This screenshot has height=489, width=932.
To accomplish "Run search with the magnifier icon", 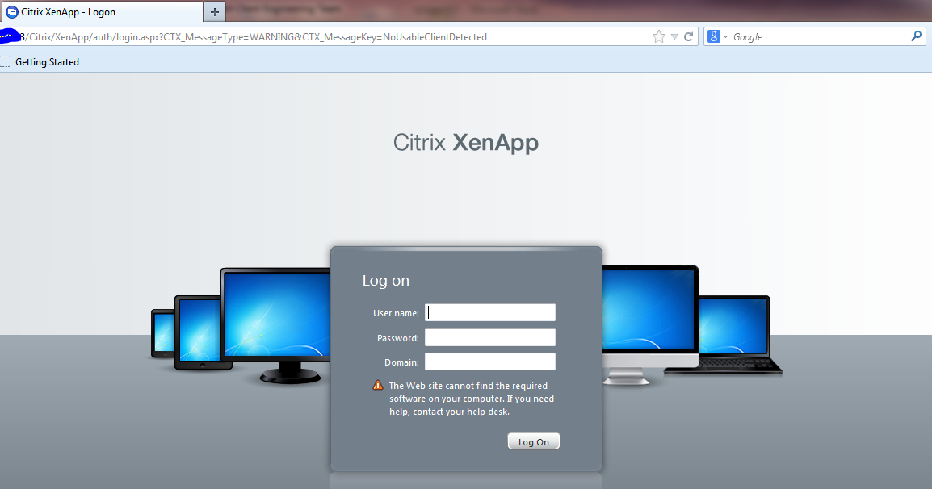I will (x=916, y=36).
